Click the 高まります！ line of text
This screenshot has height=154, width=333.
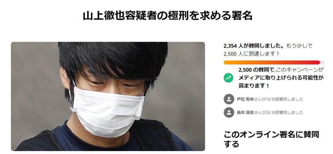(x=254, y=86)
